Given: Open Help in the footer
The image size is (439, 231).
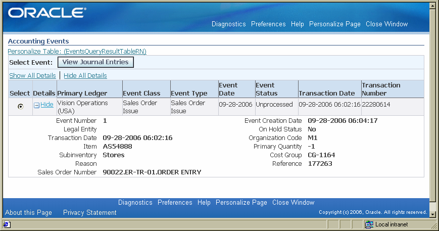Looking at the screenshot, I should tap(204, 202).
